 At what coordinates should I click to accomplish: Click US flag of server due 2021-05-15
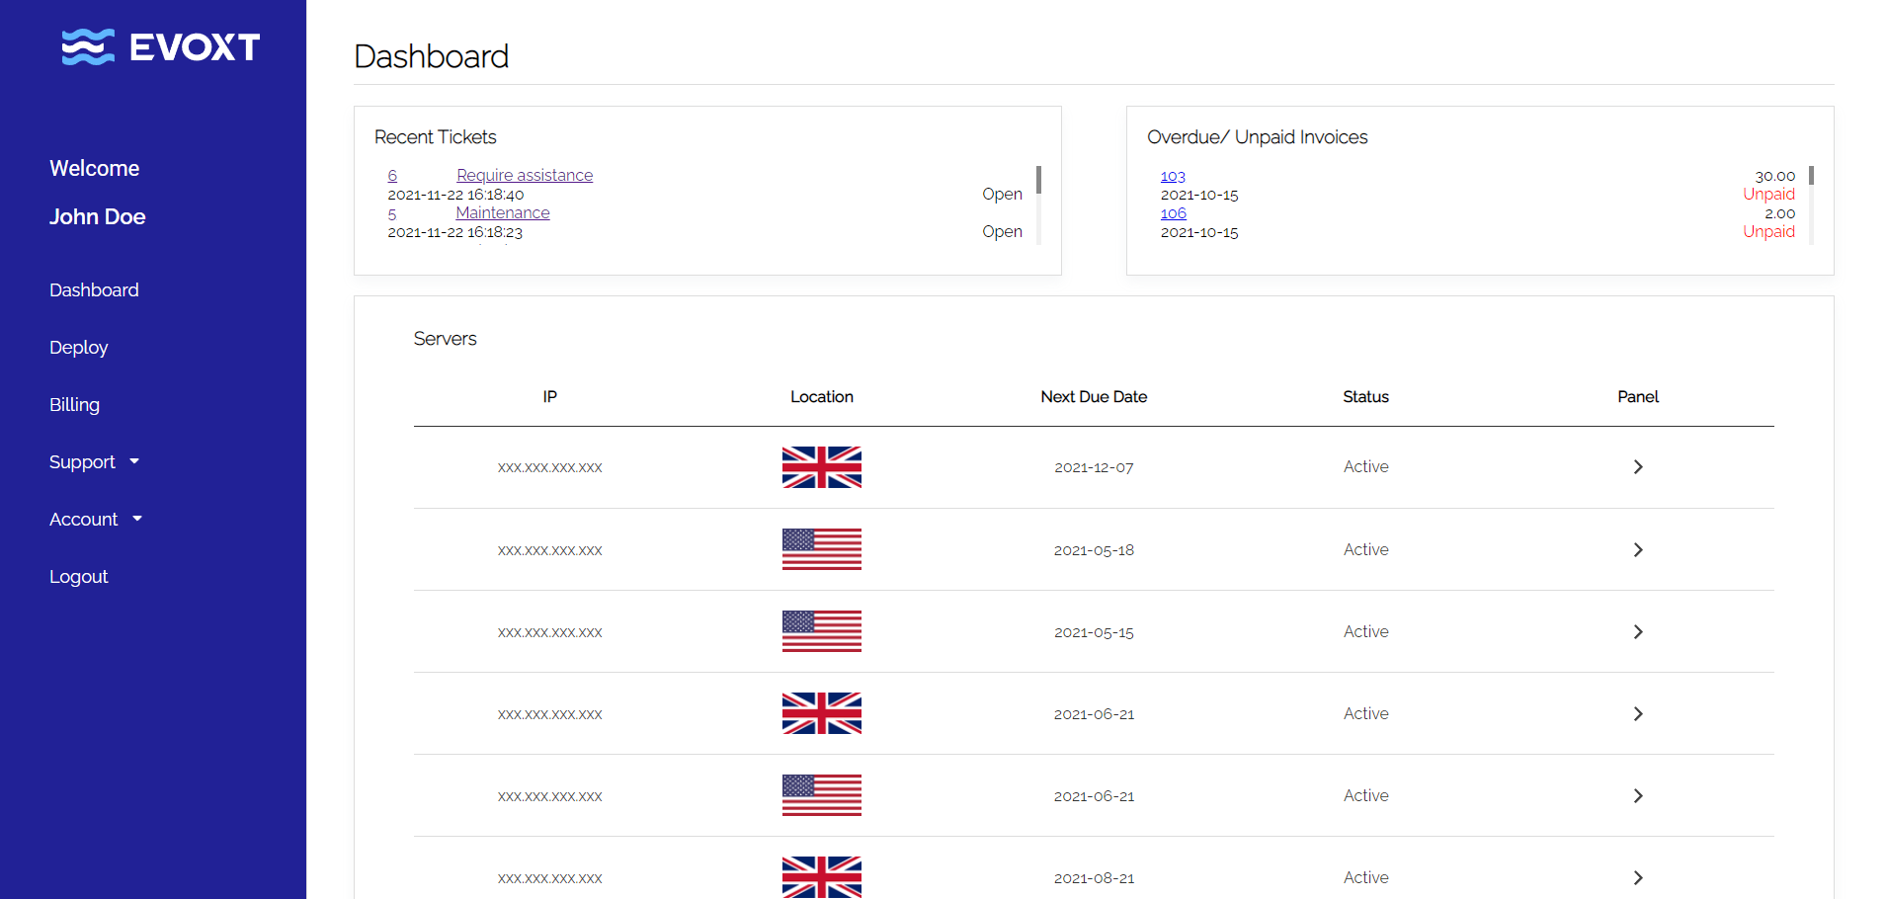[821, 632]
